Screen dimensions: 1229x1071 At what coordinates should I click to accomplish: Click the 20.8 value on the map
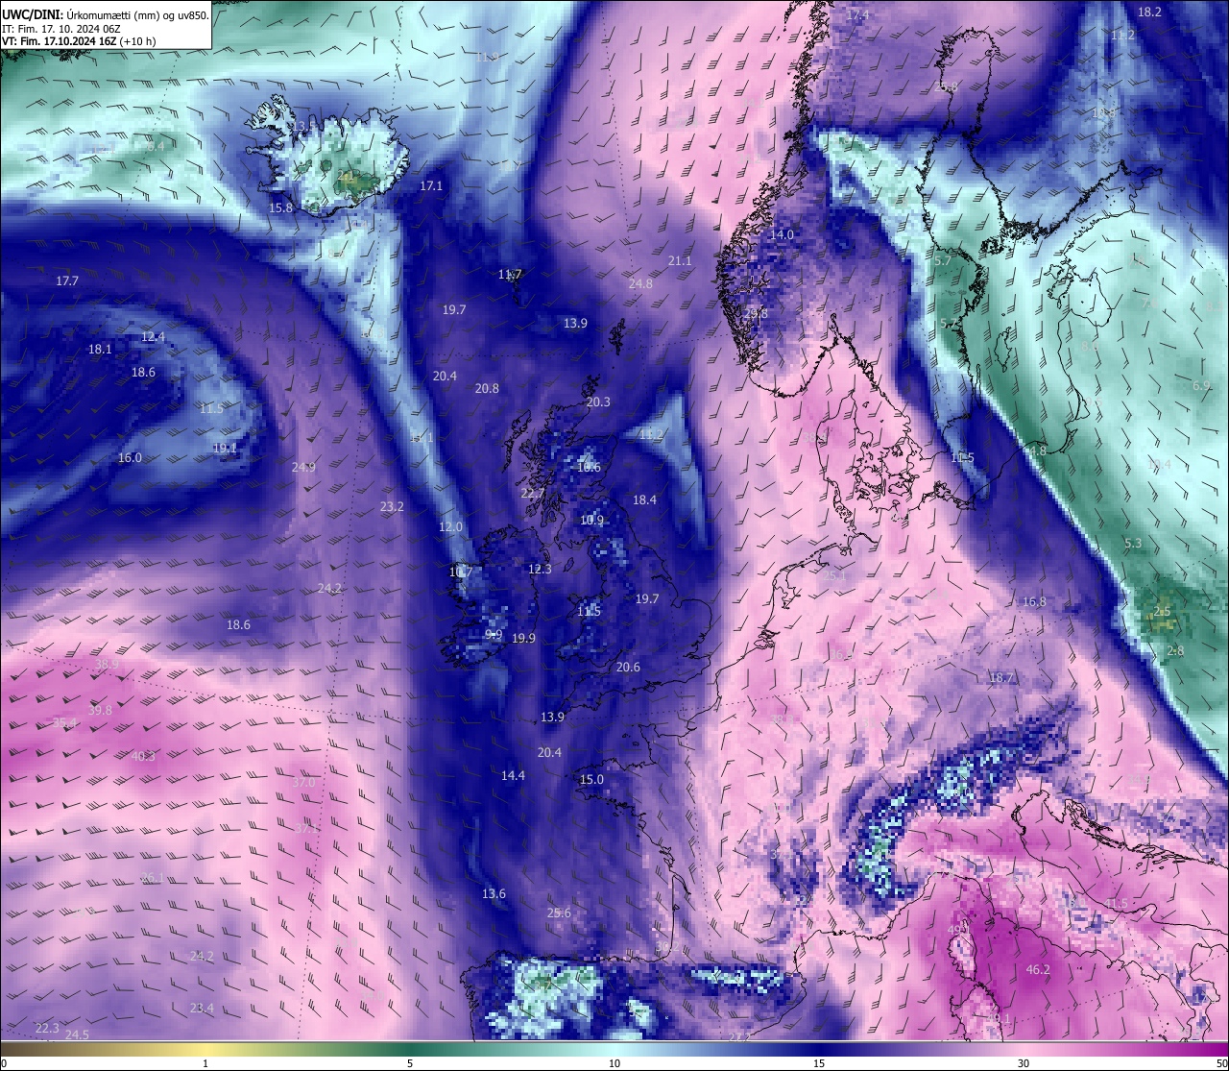click(x=487, y=388)
